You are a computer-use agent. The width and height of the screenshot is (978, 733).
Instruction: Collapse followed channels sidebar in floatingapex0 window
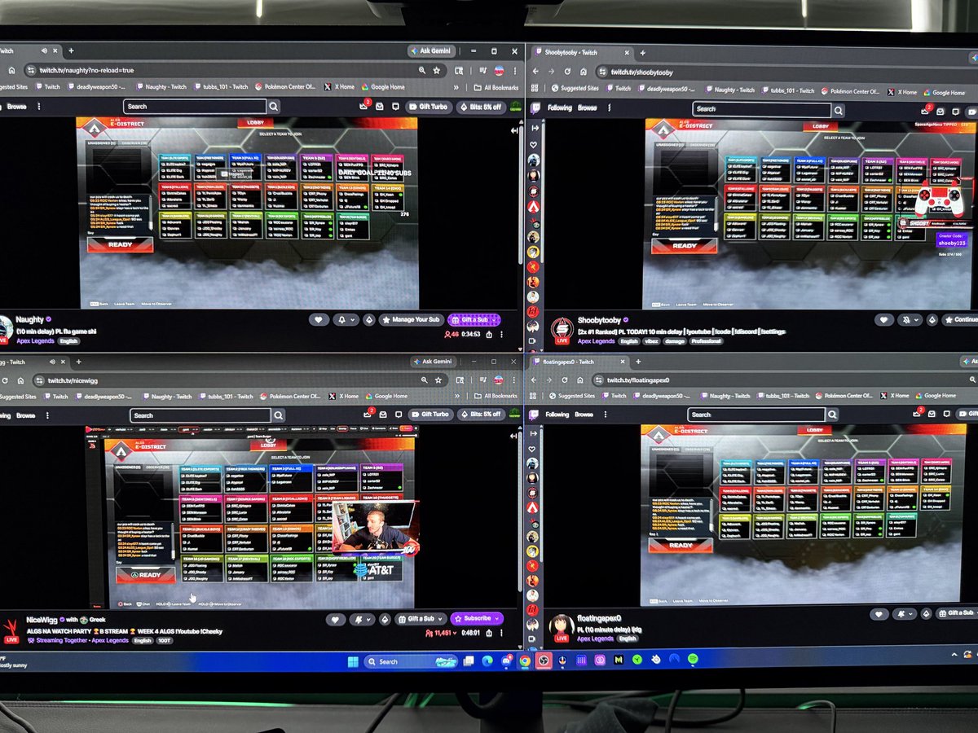pos(534,435)
